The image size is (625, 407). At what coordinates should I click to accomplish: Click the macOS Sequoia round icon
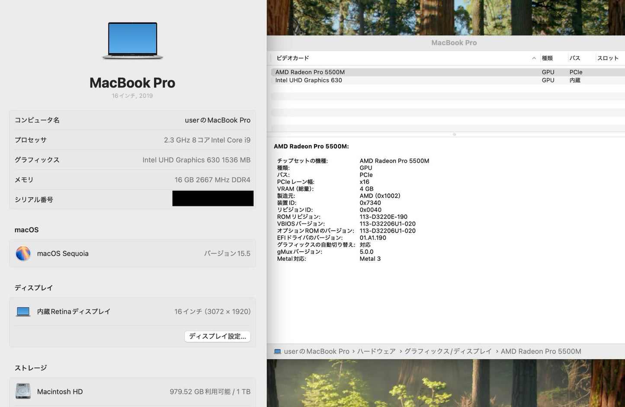[x=23, y=253]
